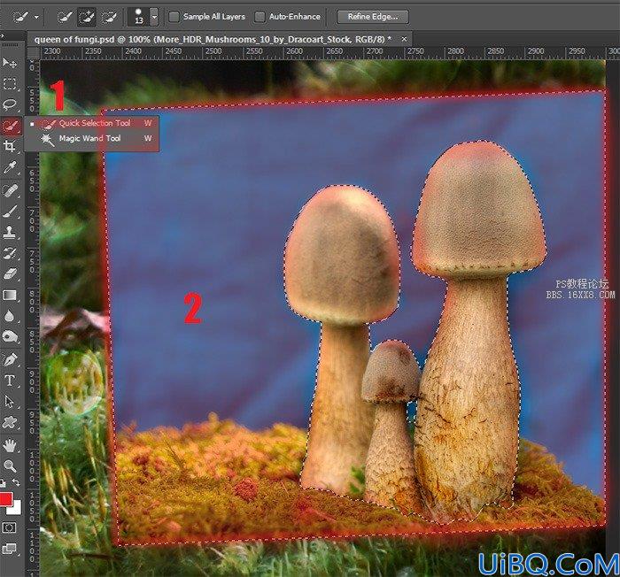
Task: Choose New Selection mode in options bar
Action: pyautogui.click(x=65, y=17)
